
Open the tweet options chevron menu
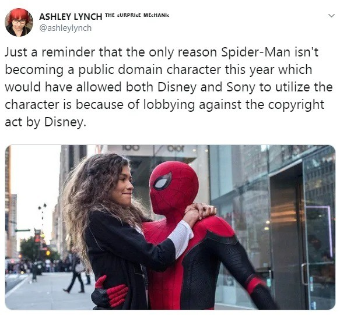[331, 16]
